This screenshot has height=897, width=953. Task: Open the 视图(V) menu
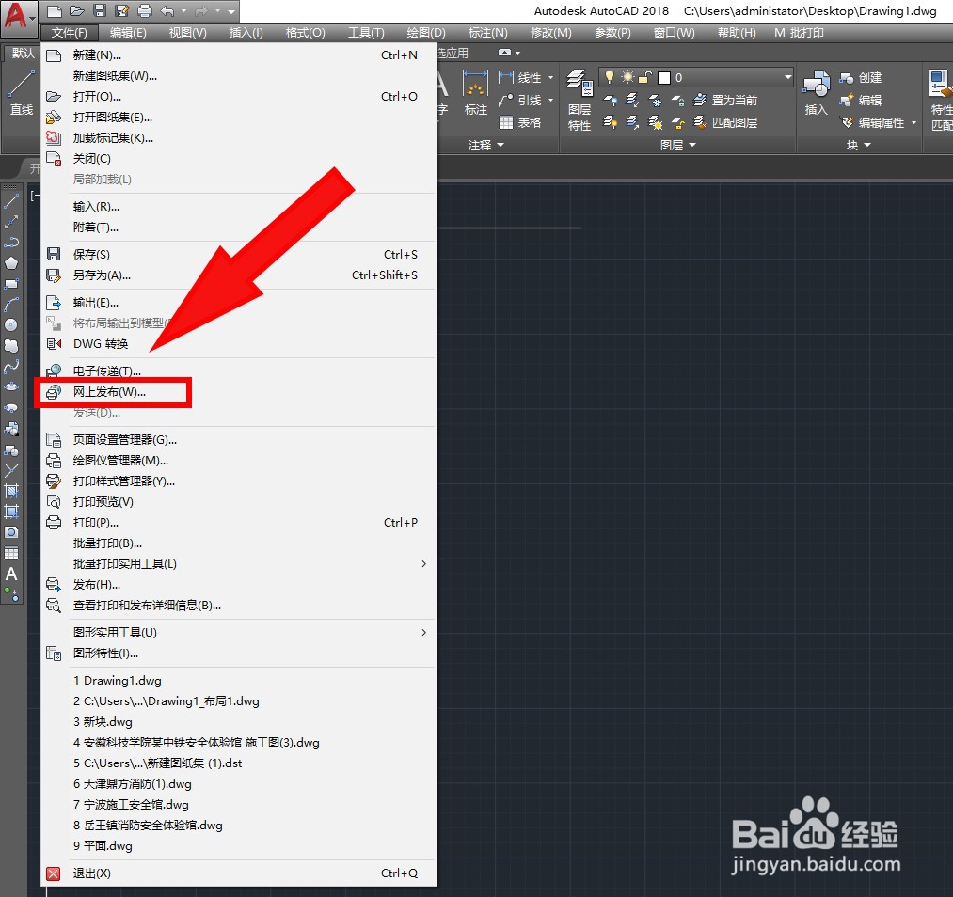click(x=188, y=33)
